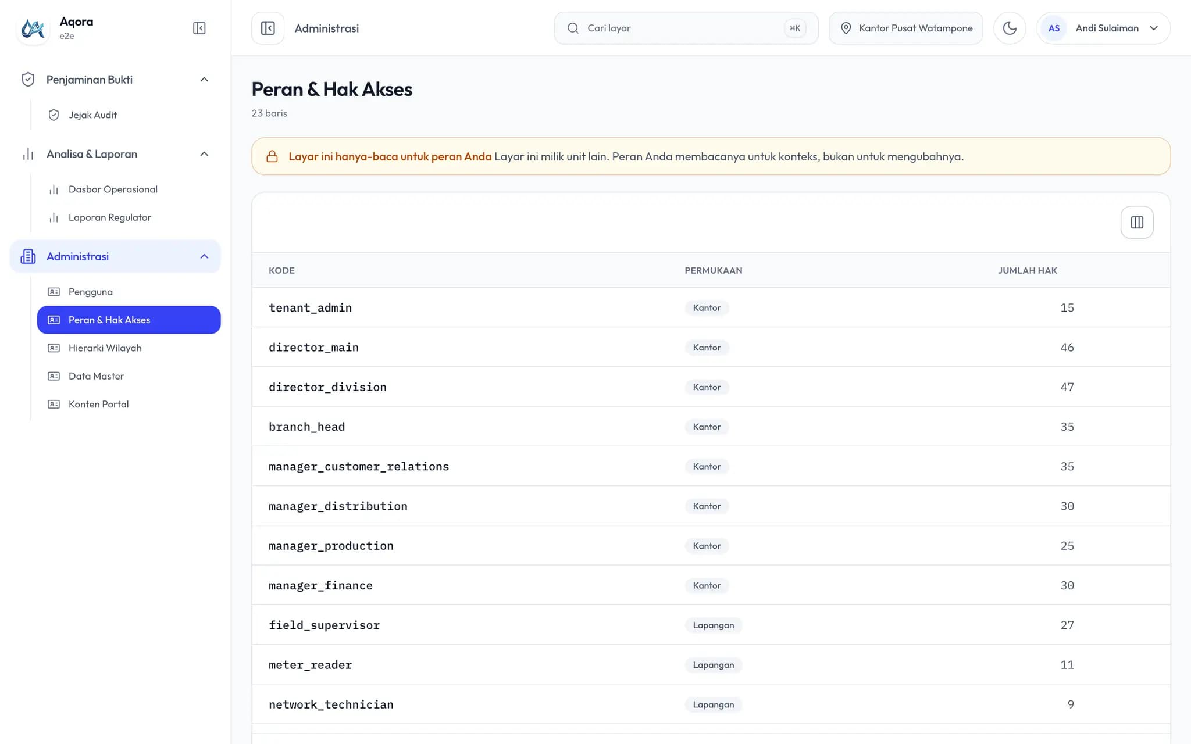Select the tenant_admin row code
The height and width of the screenshot is (744, 1191).
[x=310, y=307]
